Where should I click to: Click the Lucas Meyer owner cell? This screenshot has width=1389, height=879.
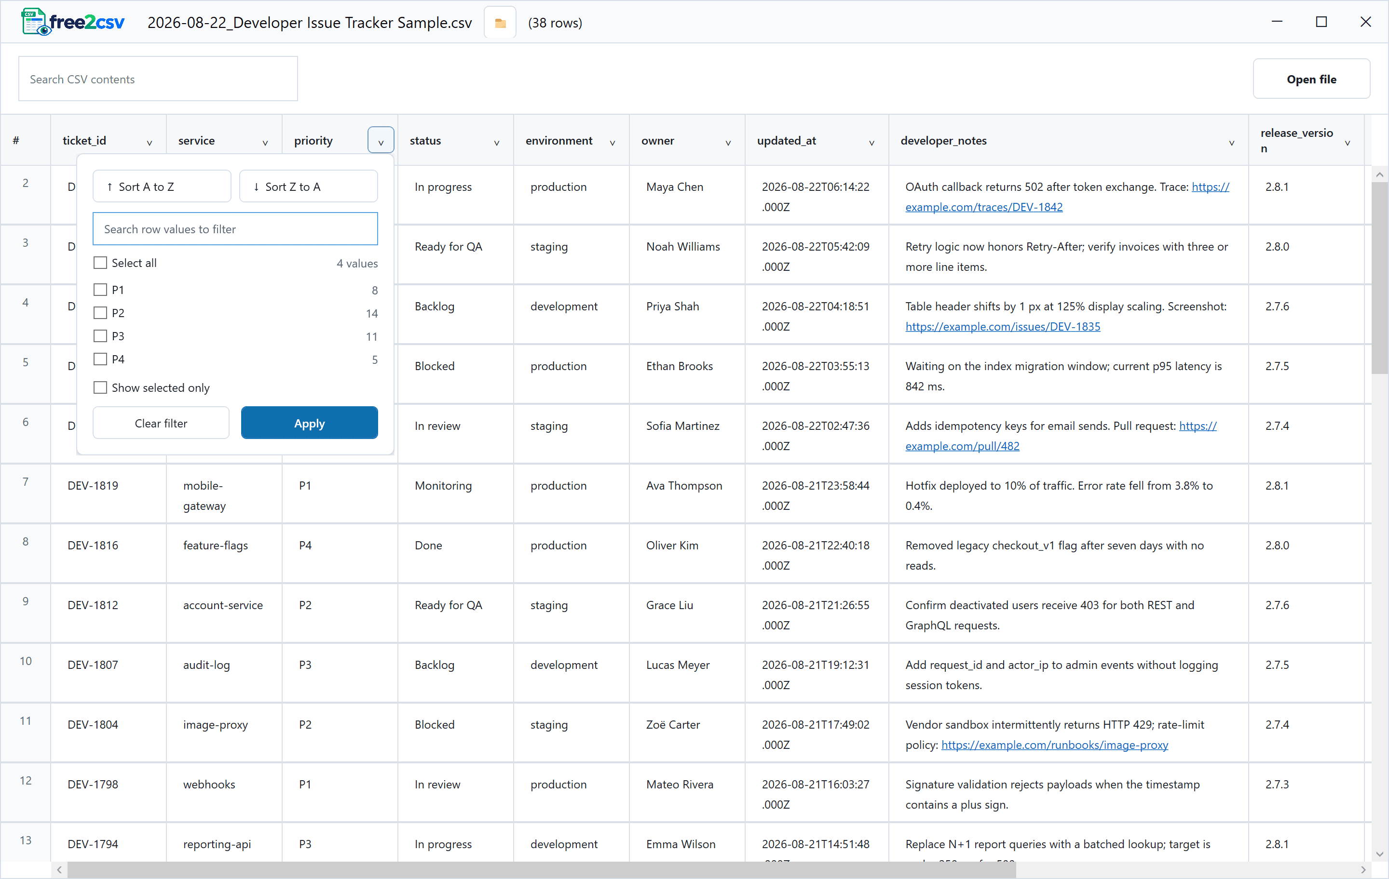pyautogui.click(x=687, y=673)
